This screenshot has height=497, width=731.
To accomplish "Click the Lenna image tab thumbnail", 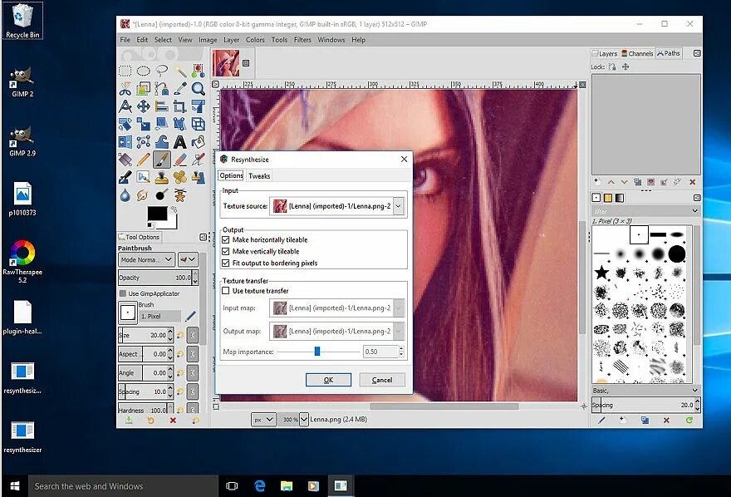I will click(x=226, y=63).
